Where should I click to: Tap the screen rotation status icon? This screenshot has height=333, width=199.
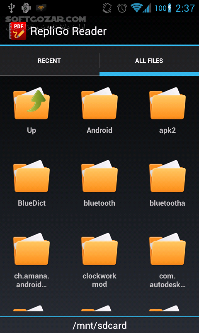[107, 8]
